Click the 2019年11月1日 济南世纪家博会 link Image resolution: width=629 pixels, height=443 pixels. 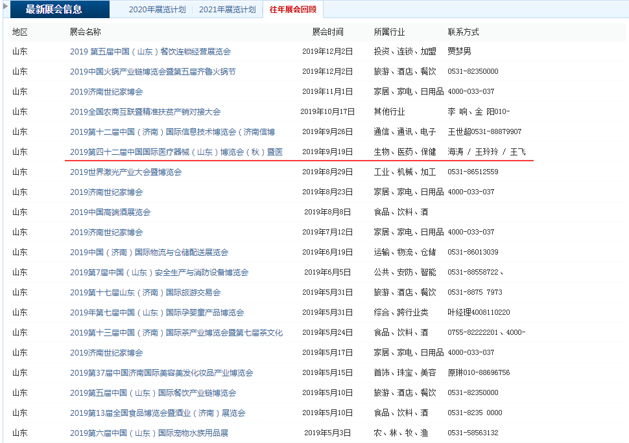[x=106, y=92]
